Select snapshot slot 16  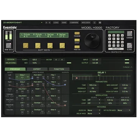[122, 46]
